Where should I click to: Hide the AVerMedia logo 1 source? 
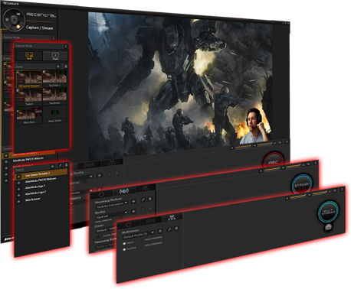coord(18,190)
